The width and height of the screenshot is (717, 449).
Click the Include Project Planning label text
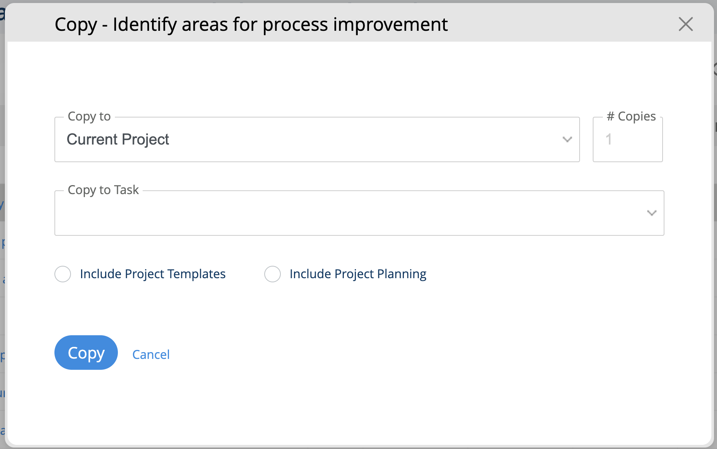[x=358, y=274]
